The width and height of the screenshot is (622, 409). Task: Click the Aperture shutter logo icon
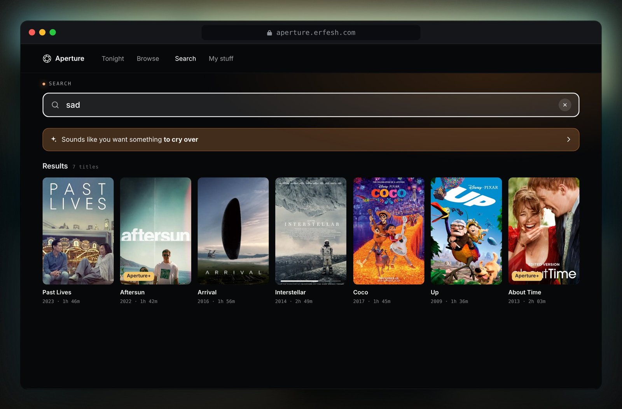click(47, 58)
